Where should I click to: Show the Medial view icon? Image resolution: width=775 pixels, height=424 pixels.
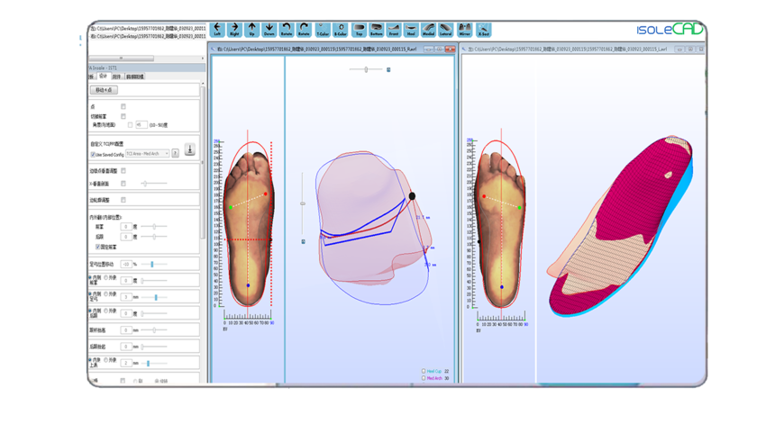click(429, 31)
